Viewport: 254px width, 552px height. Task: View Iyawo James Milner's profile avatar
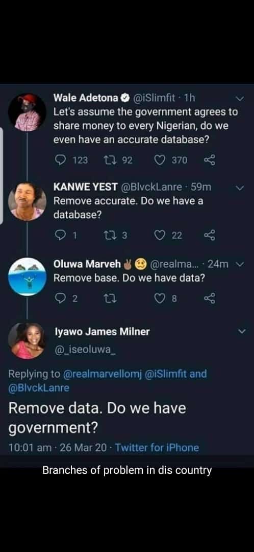(27, 340)
